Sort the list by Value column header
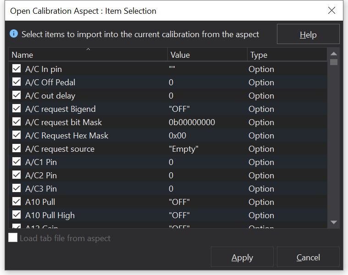Screen dimensions: 348x275 [x=206, y=55]
